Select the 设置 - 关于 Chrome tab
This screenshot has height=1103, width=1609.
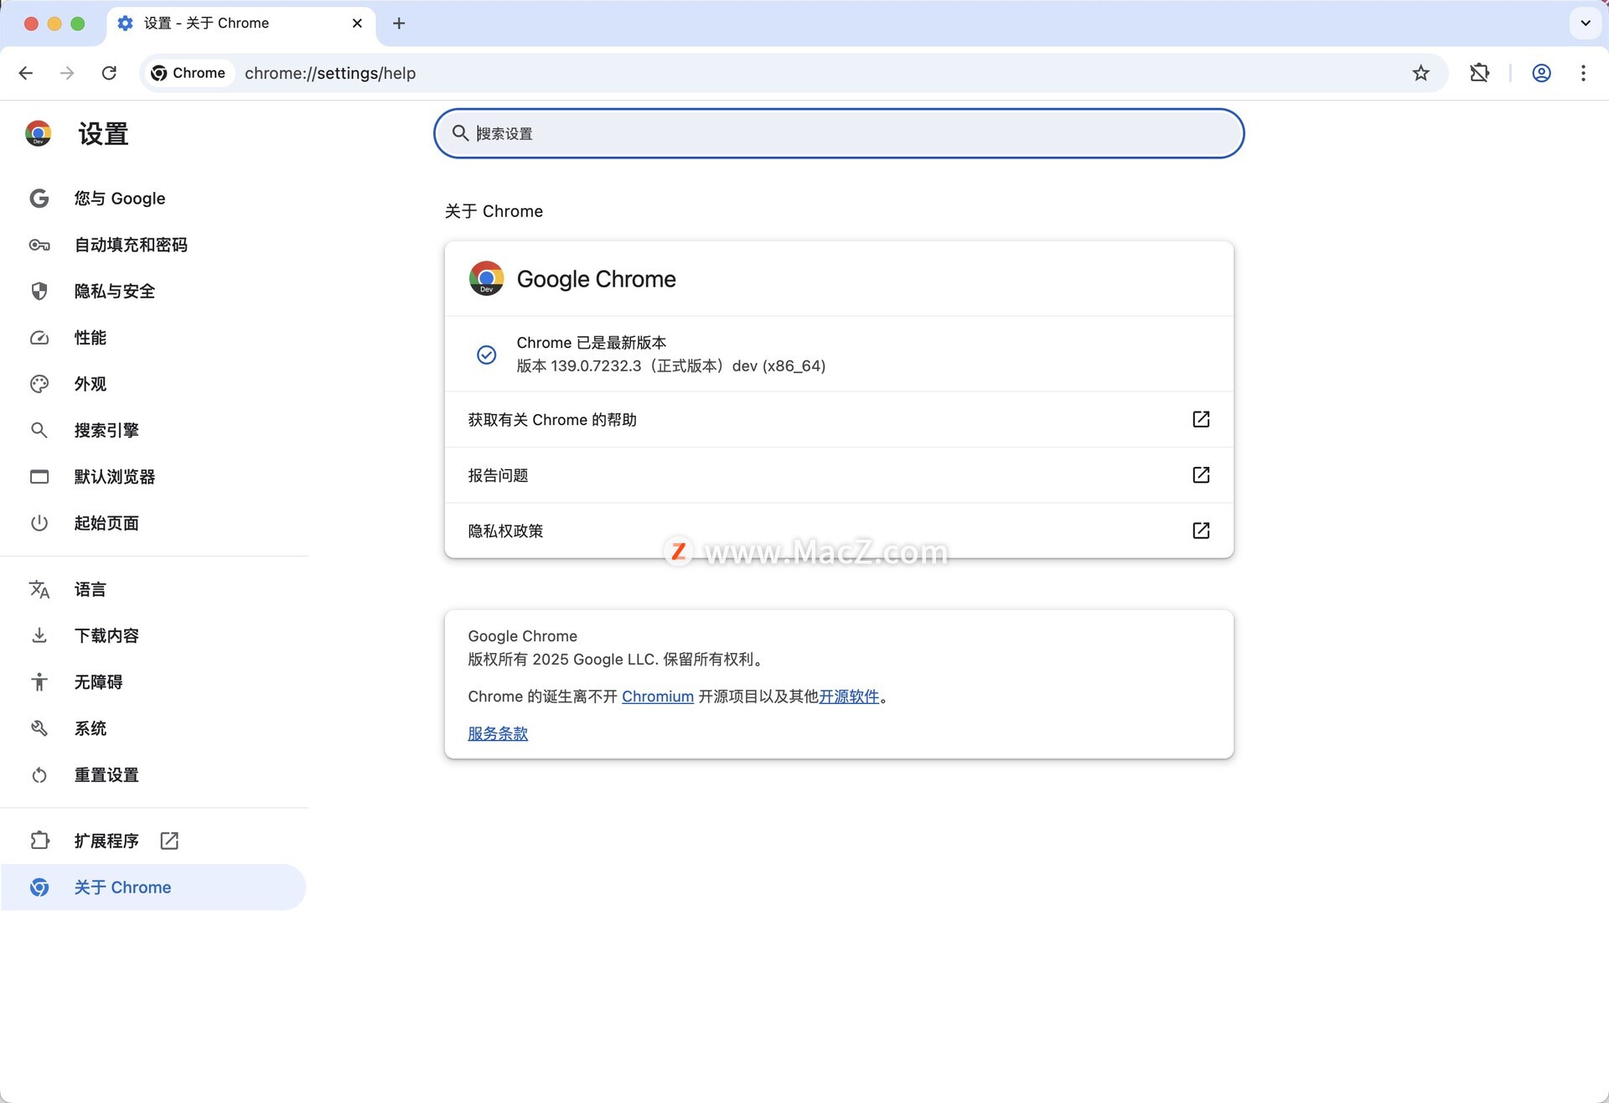[x=241, y=23]
